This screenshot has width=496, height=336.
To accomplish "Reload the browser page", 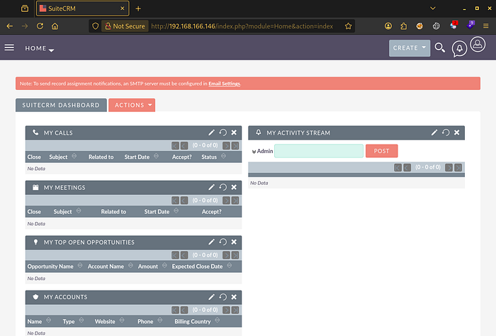I will 40,26.
